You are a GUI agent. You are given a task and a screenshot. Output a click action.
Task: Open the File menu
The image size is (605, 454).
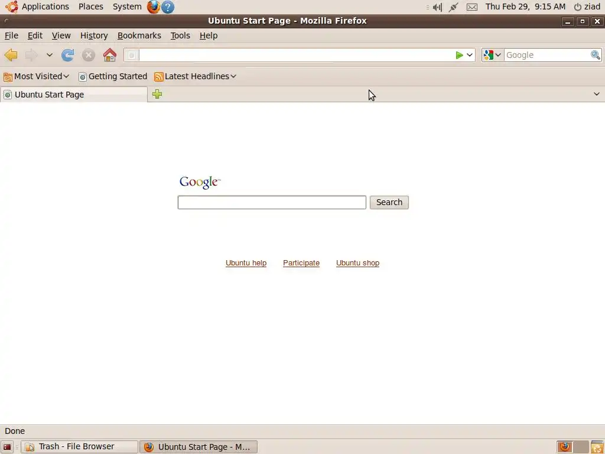11,35
